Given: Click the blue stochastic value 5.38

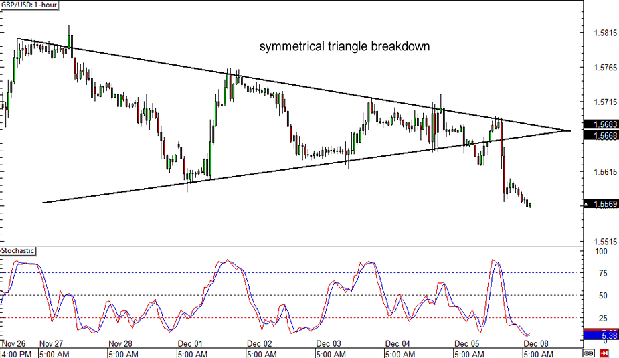Looking at the screenshot, I should 601,335.
